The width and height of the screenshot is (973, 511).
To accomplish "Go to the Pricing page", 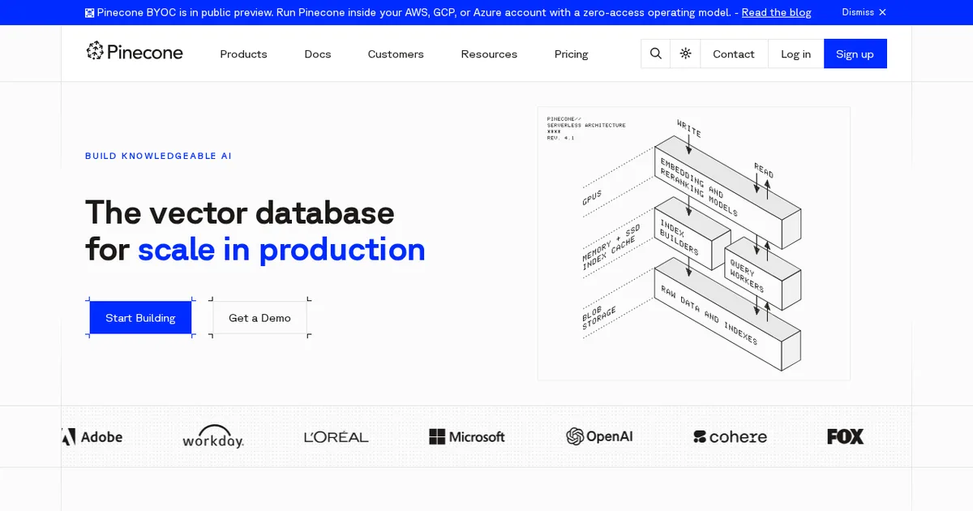I will 572,54.
